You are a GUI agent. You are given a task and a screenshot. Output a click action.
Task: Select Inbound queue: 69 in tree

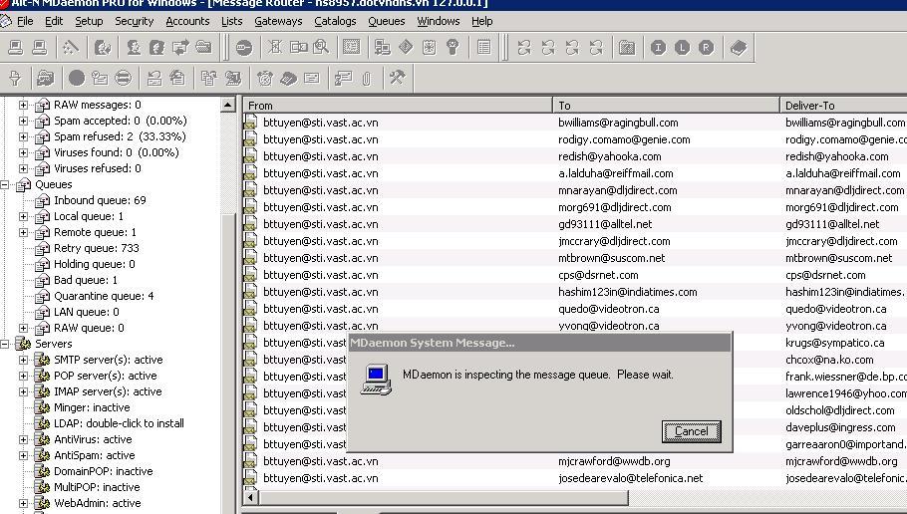(100, 200)
